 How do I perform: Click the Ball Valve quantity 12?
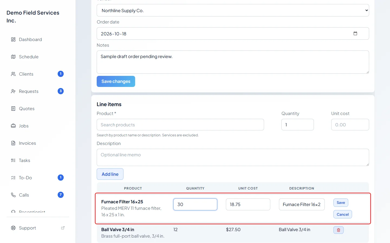click(x=175, y=230)
